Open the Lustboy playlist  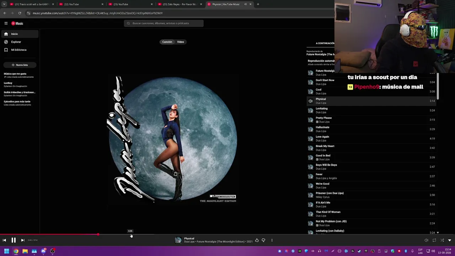20,84
